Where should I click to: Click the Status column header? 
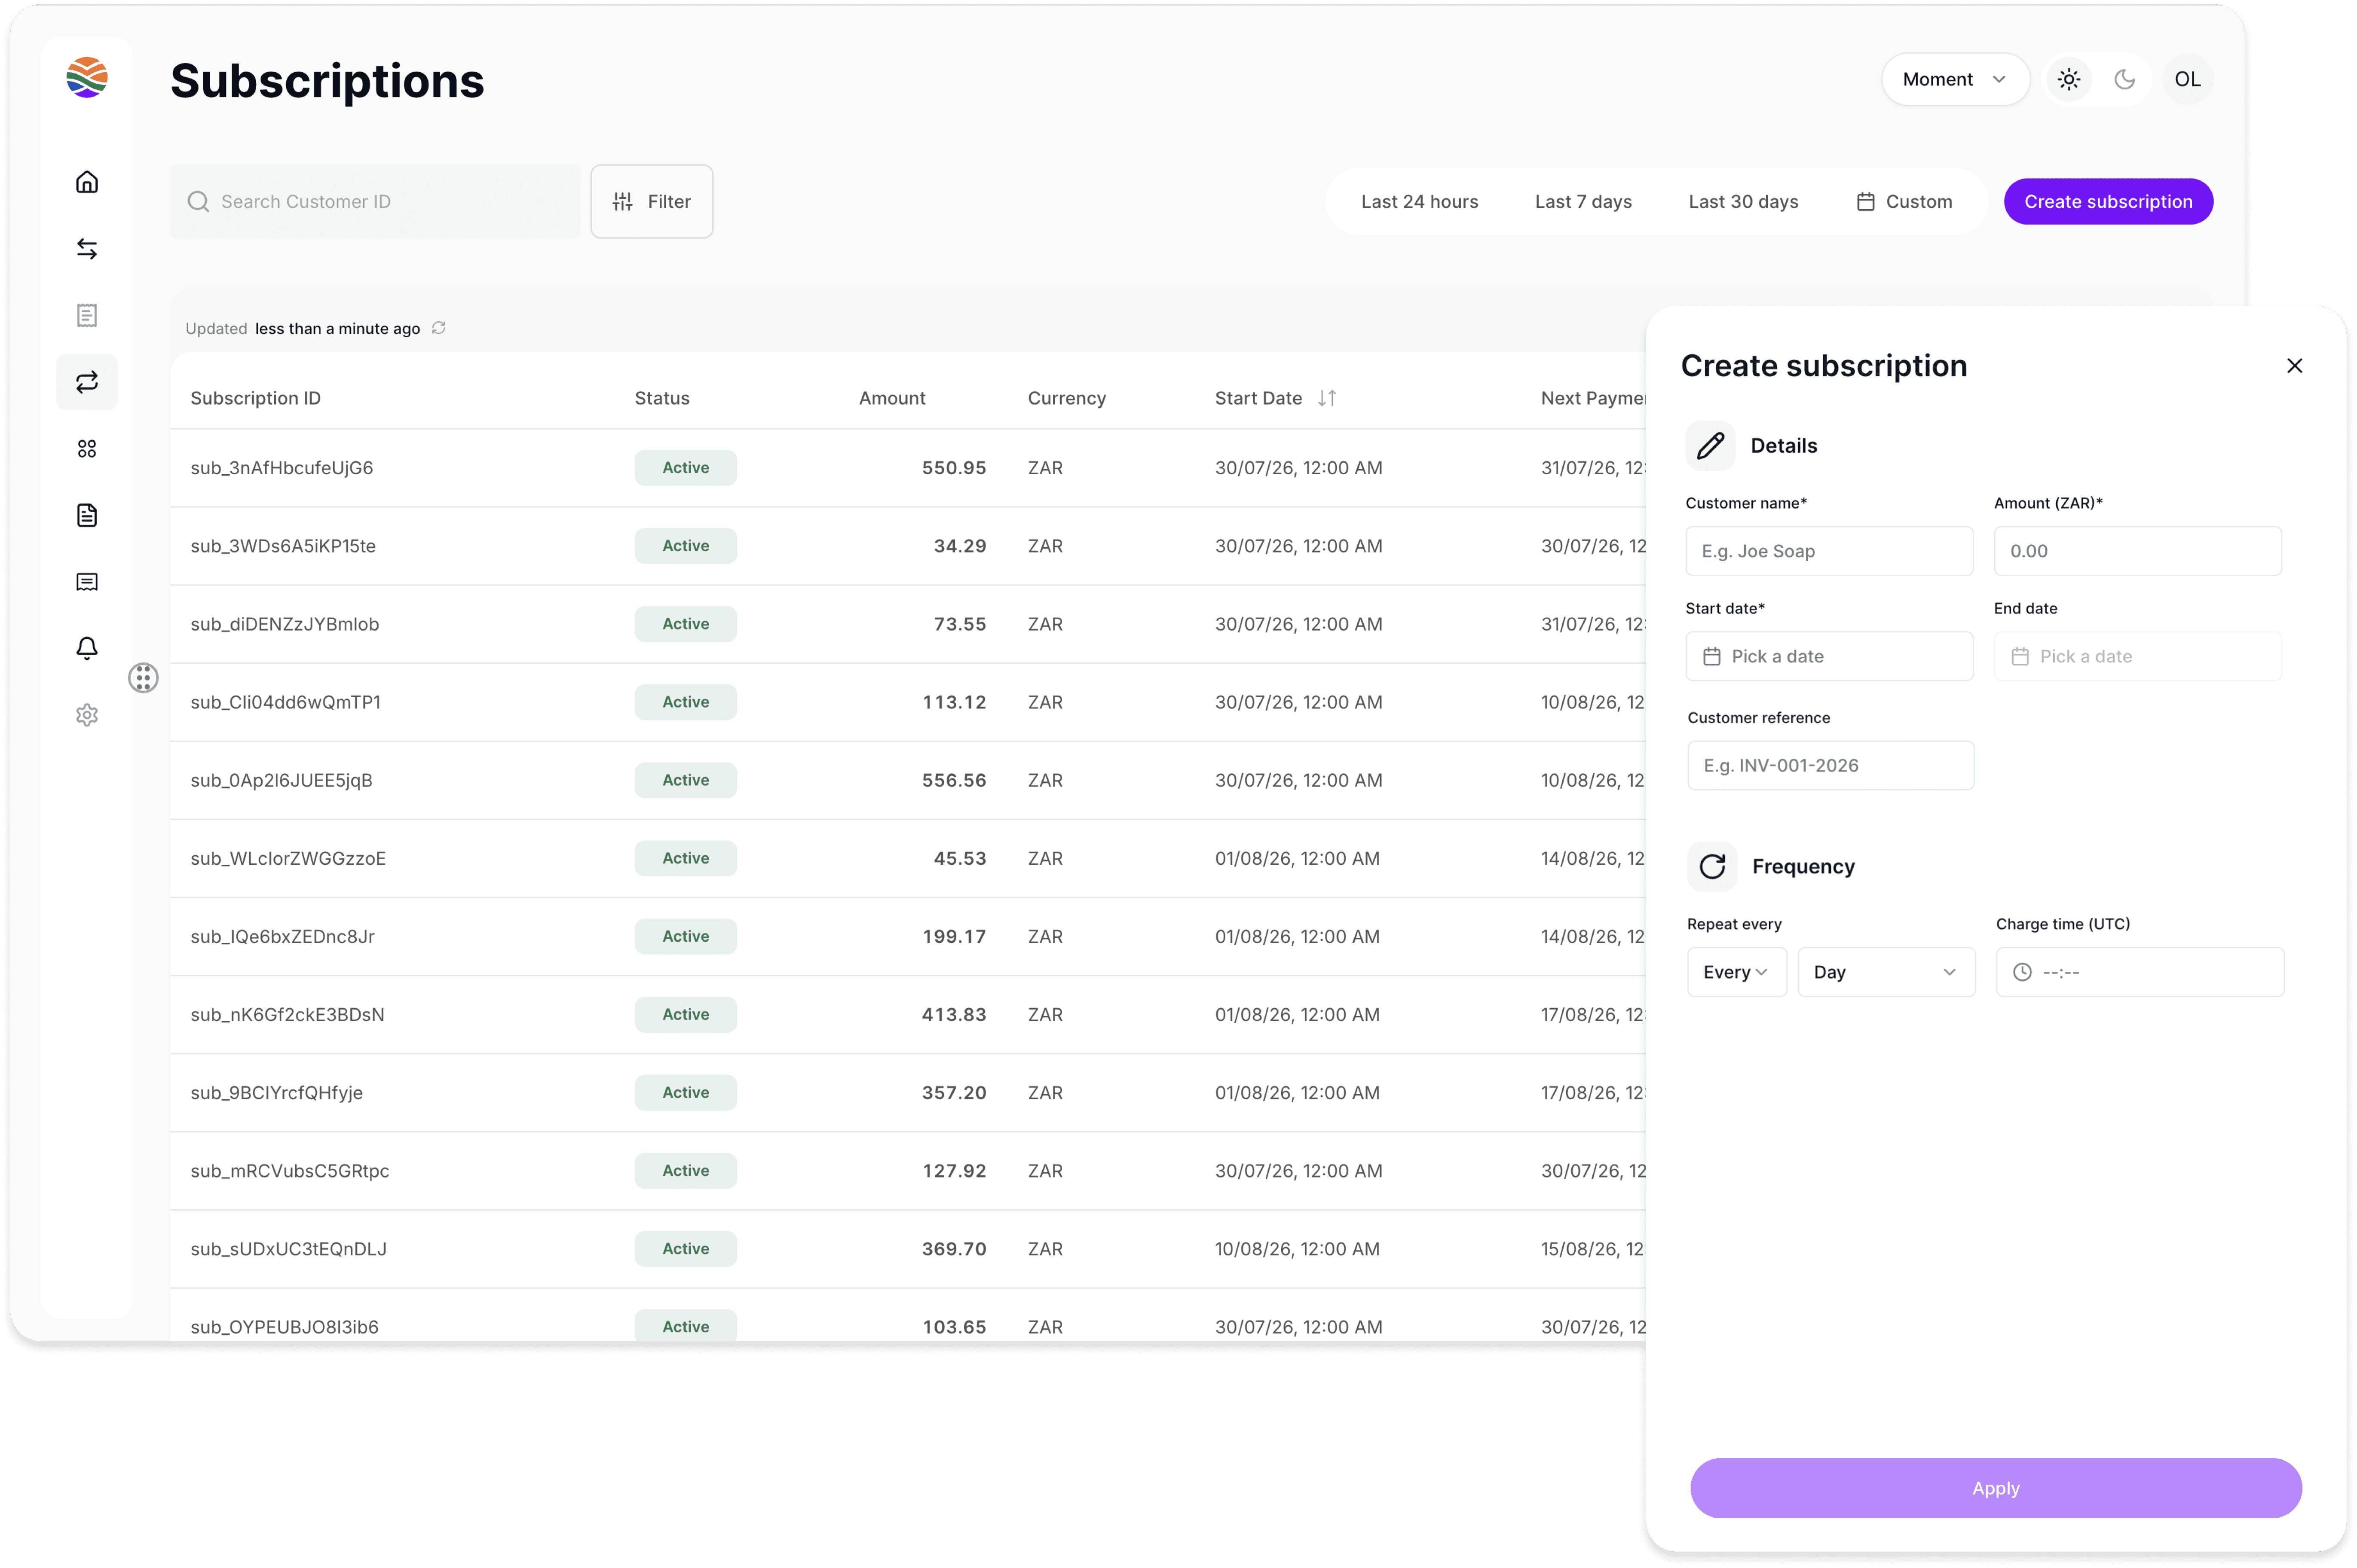pos(661,398)
